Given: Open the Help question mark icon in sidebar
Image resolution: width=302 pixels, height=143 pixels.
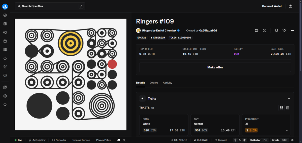Looking at the screenshot, I should pos(5,104).
